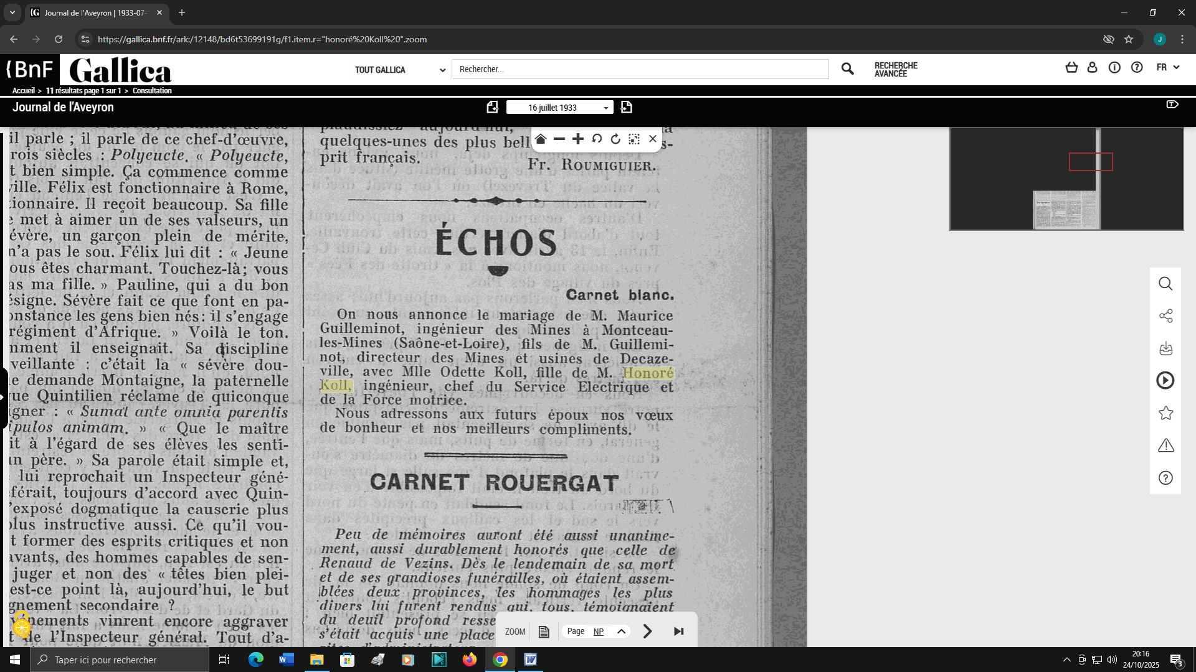Open the 16 juillet 1933 issue dropdown
The width and height of the screenshot is (1196, 672).
[559, 108]
